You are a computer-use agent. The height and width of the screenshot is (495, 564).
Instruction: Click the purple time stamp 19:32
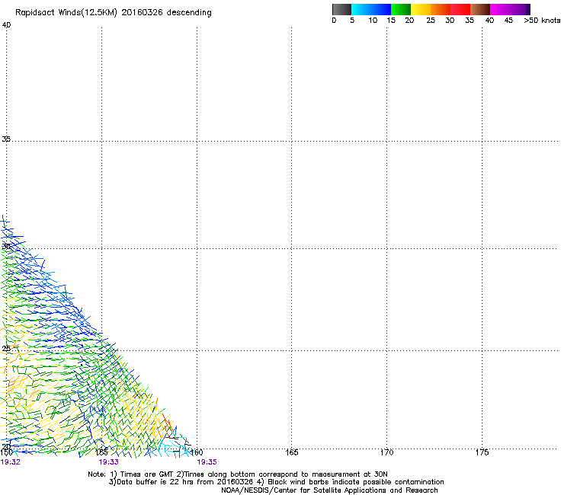coord(11,462)
